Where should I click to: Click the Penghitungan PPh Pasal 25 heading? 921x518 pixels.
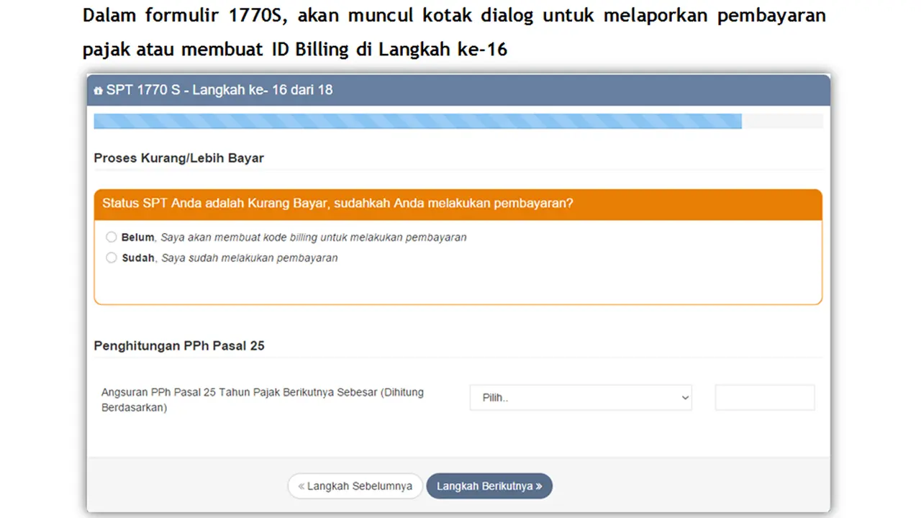pos(178,345)
